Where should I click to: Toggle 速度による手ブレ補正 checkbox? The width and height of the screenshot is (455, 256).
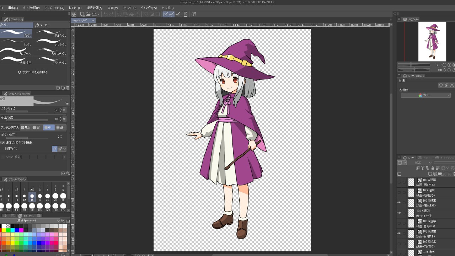pos(3,142)
